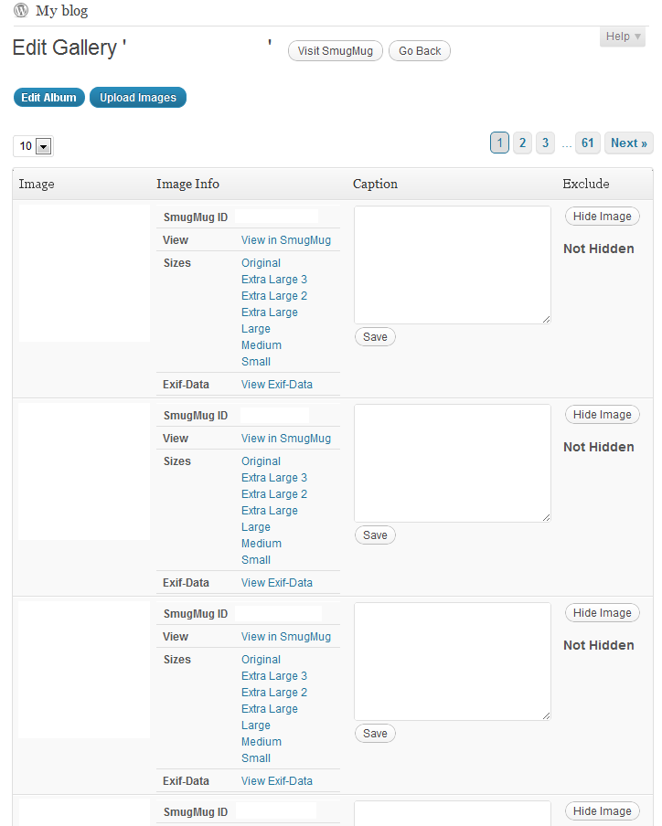Click the second row's Not Hidden status
The height and width of the screenshot is (826, 662).
599,447
